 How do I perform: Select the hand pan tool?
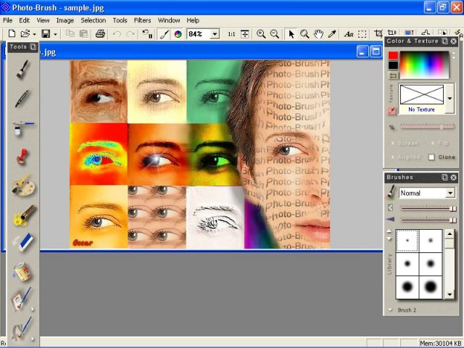pos(318,34)
